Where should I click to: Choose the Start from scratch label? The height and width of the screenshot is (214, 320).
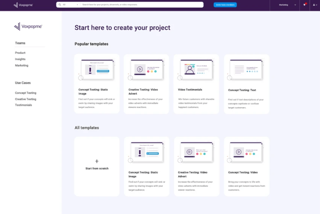tap(97, 168)
